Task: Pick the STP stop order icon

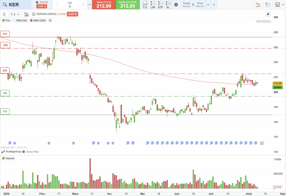Action: [x=160, y=5]
